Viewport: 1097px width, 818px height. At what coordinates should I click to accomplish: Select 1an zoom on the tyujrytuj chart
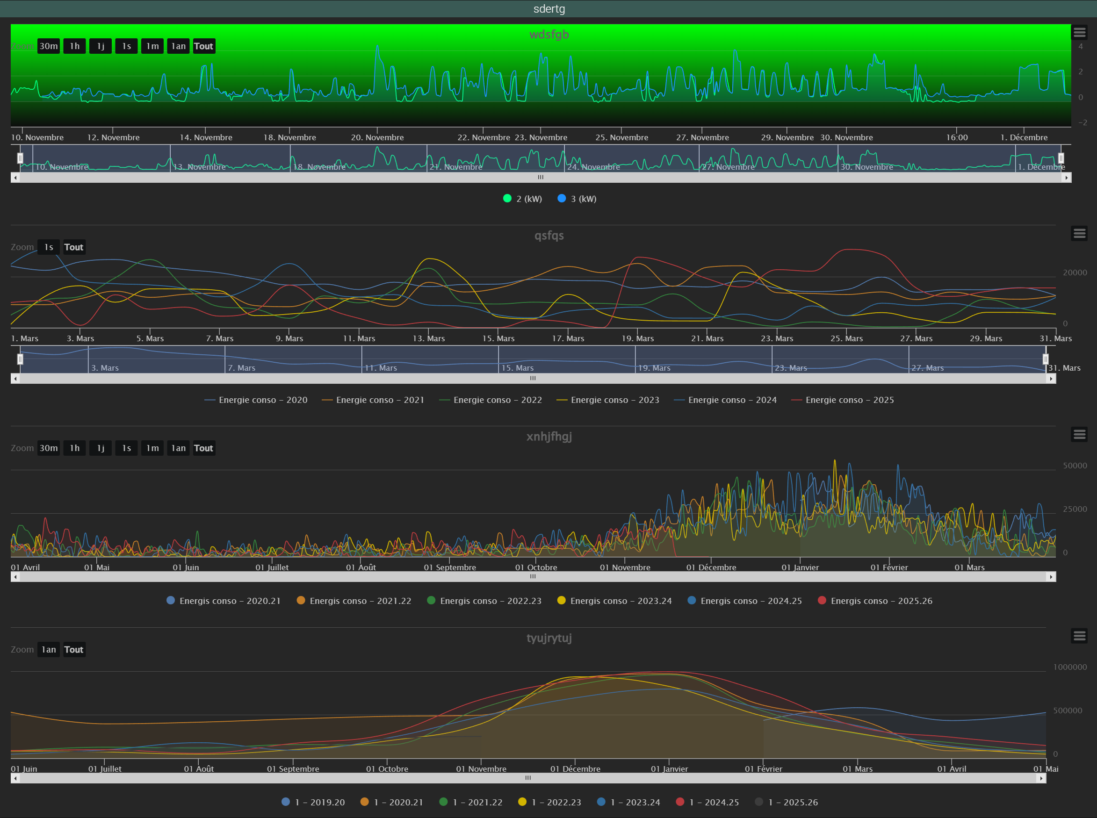click(49, 650)
